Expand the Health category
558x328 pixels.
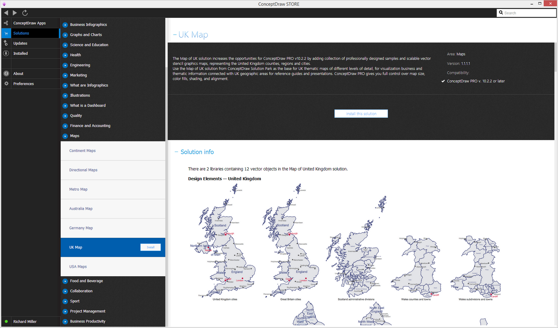pyautogui.click(x=65, y=55)
